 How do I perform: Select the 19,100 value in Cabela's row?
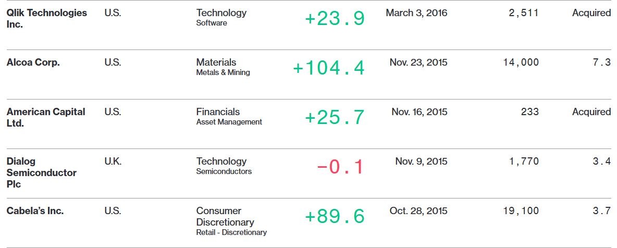521,210
